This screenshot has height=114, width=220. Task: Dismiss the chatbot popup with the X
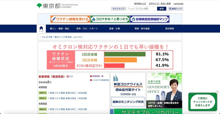[x=217, y=92]
